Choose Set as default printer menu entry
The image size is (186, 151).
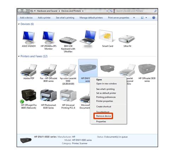point(106,93)
